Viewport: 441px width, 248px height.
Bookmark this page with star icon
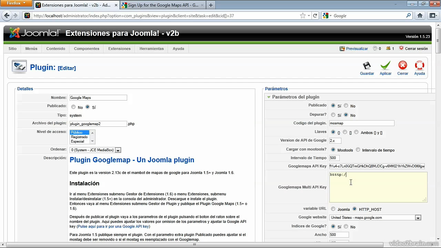pyautogui.click(x=303, y=15)
